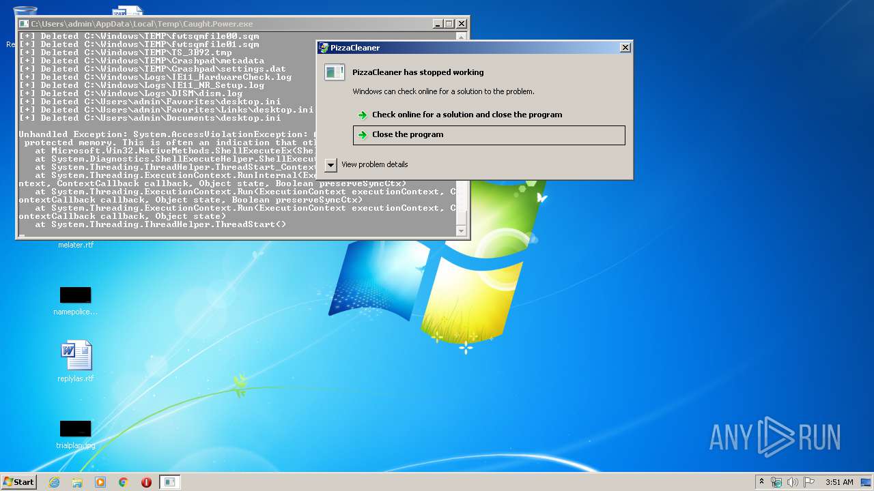
Task: Open Windows Explorer folder taskbar icon
Action: point(77,482)
